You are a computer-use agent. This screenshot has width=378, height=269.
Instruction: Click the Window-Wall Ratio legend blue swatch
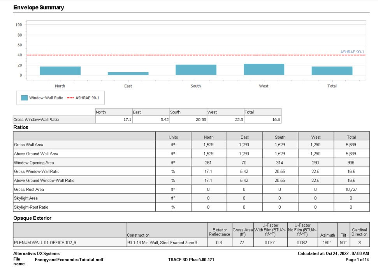(x=24, y=98)
